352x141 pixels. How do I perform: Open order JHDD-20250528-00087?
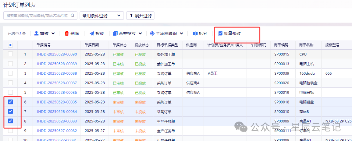click(x=57, y=83)
